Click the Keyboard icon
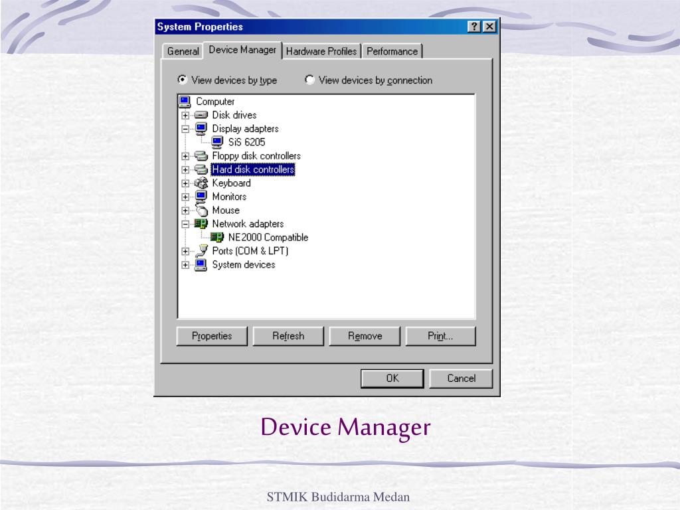 [x=201, y=183]
